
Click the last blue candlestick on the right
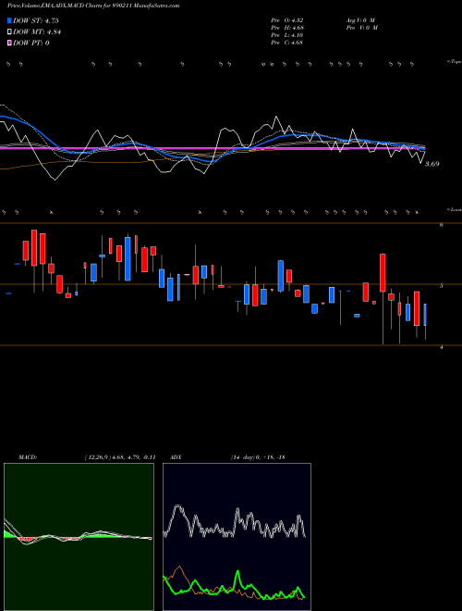point(425,315)
